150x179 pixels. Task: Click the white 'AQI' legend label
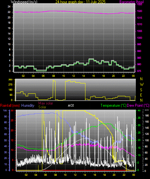click(71, 105)
